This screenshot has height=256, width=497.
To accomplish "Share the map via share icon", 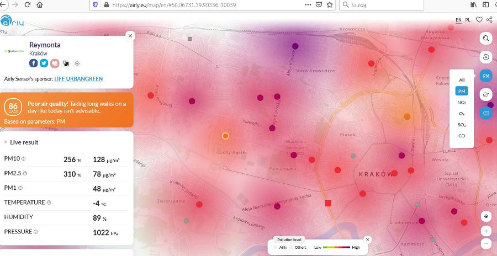I will tap(489, 20).
